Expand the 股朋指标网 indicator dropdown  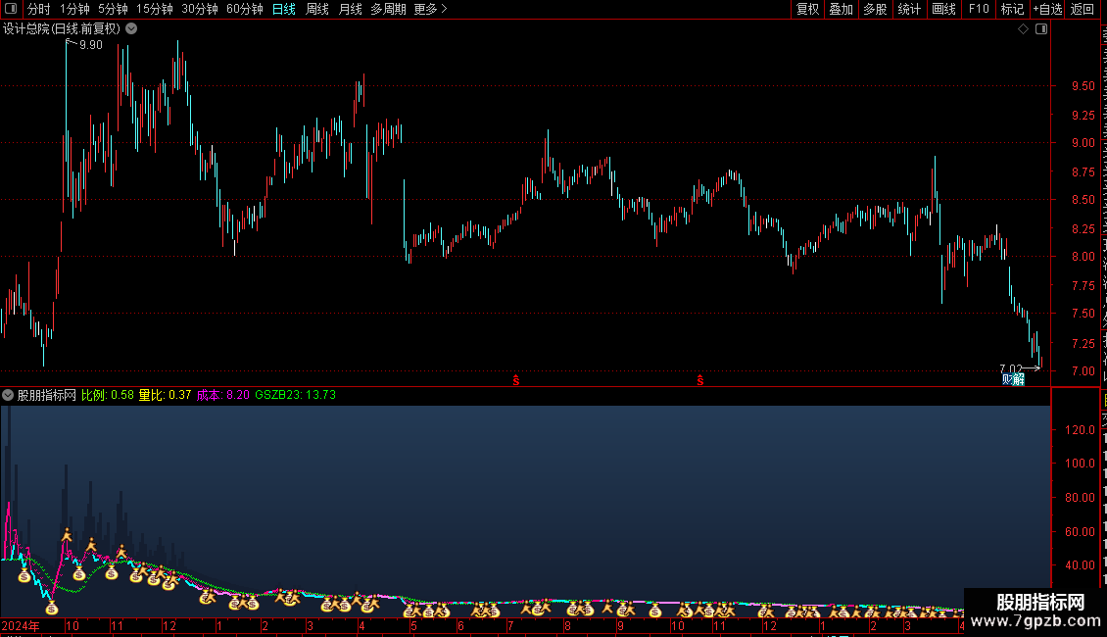click(x=8, y=395)
